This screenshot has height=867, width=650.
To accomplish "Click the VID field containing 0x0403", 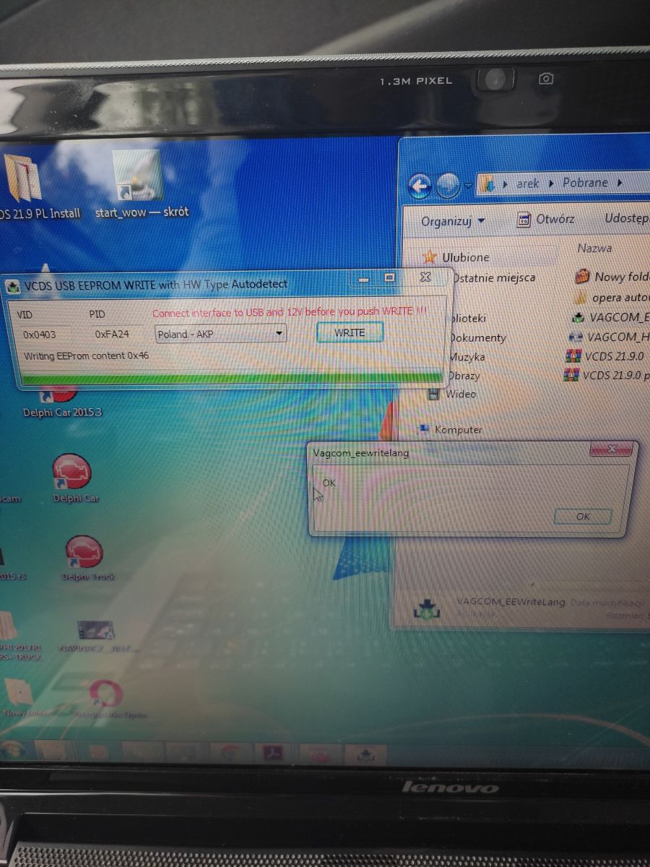I will click(x=45, y=335).
